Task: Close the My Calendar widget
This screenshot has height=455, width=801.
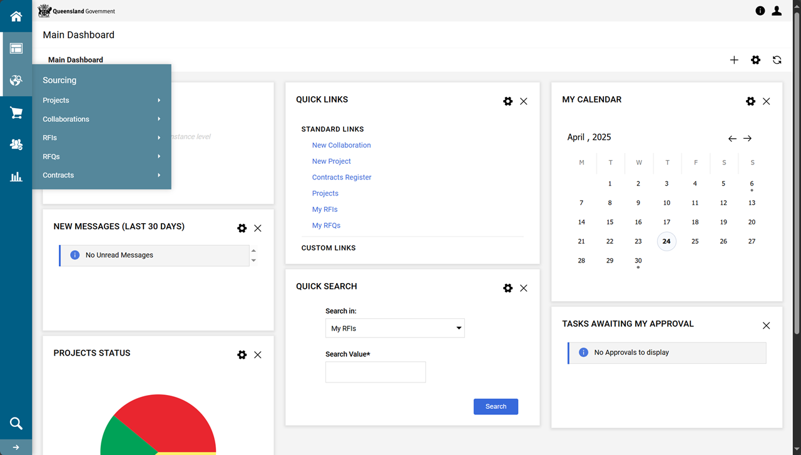Action: pos(766,101)
